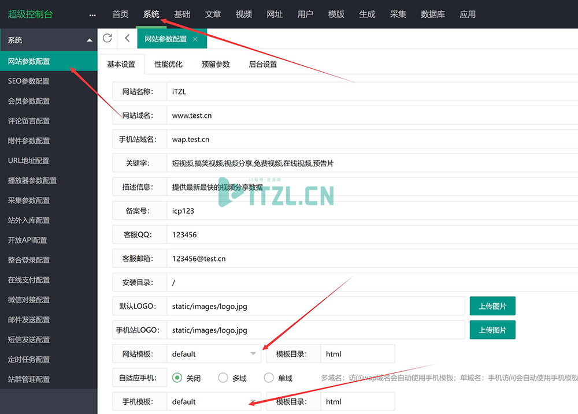Click the refresh icon beside the tab bar
The image size is (578, 414).
coord(107,39)
